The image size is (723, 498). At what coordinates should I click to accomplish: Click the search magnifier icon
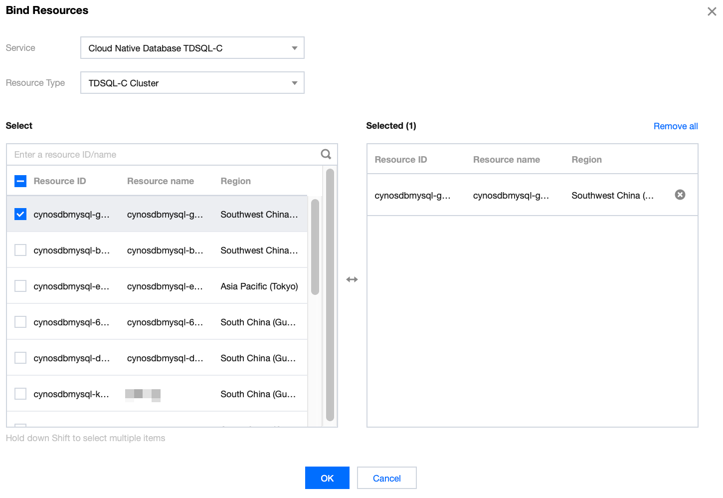coord(326,154)
